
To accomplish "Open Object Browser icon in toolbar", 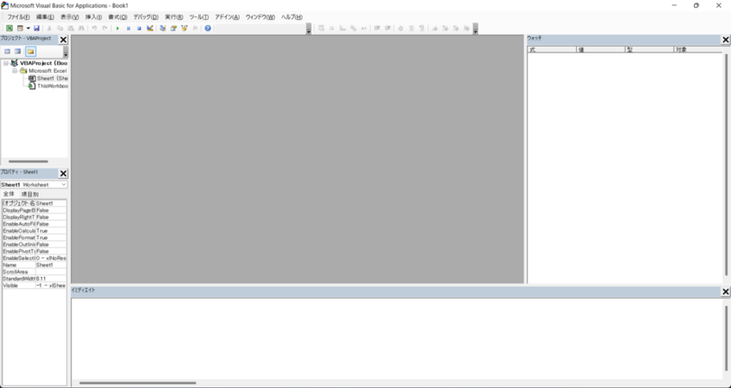I will click(x=184, y=28).
